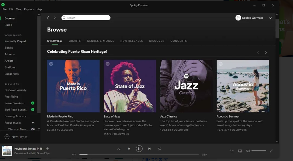
Task: Switch to New Releases tab
Action: (x=132, y=41)
